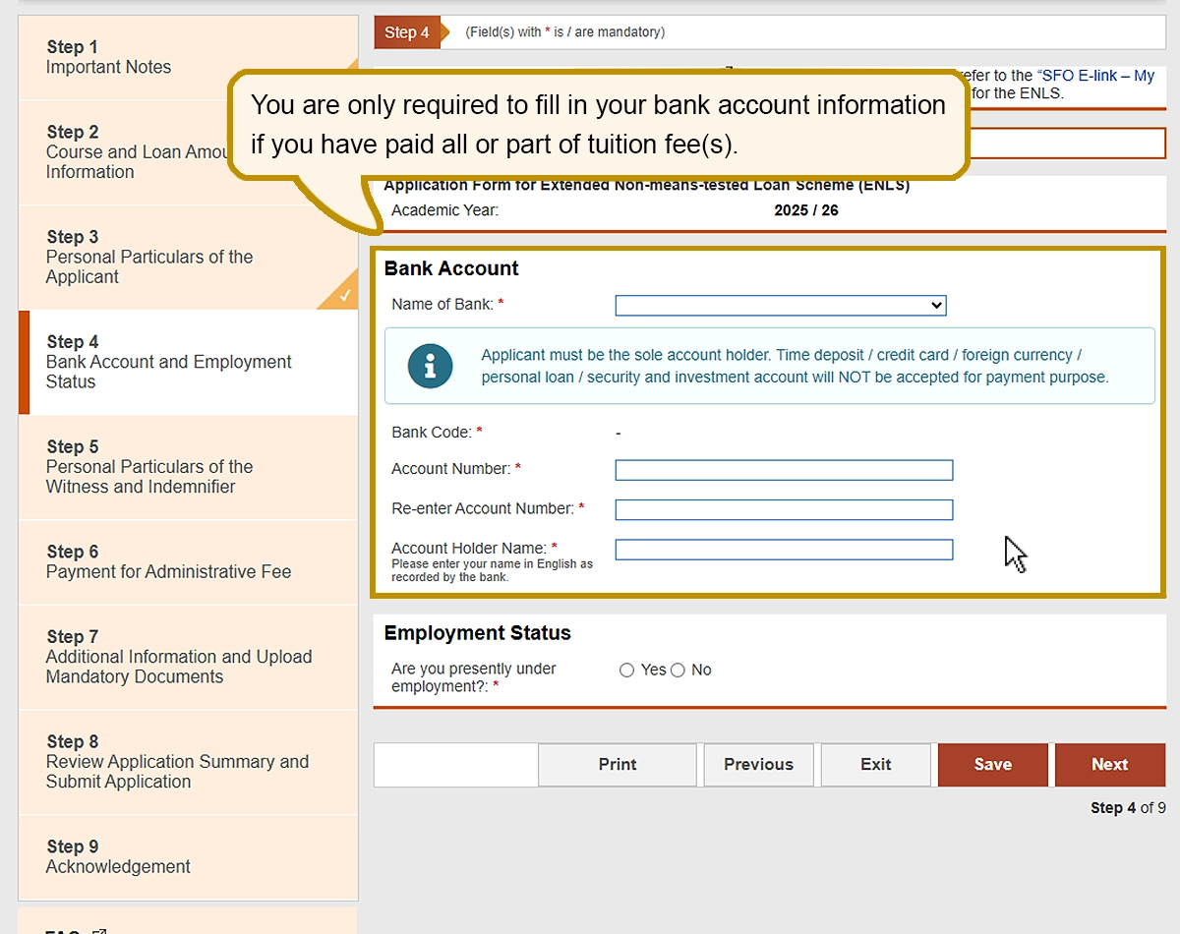Open the SFO E-link – My link
The image size is (1180, 934).
click(x=1095, y=76)
